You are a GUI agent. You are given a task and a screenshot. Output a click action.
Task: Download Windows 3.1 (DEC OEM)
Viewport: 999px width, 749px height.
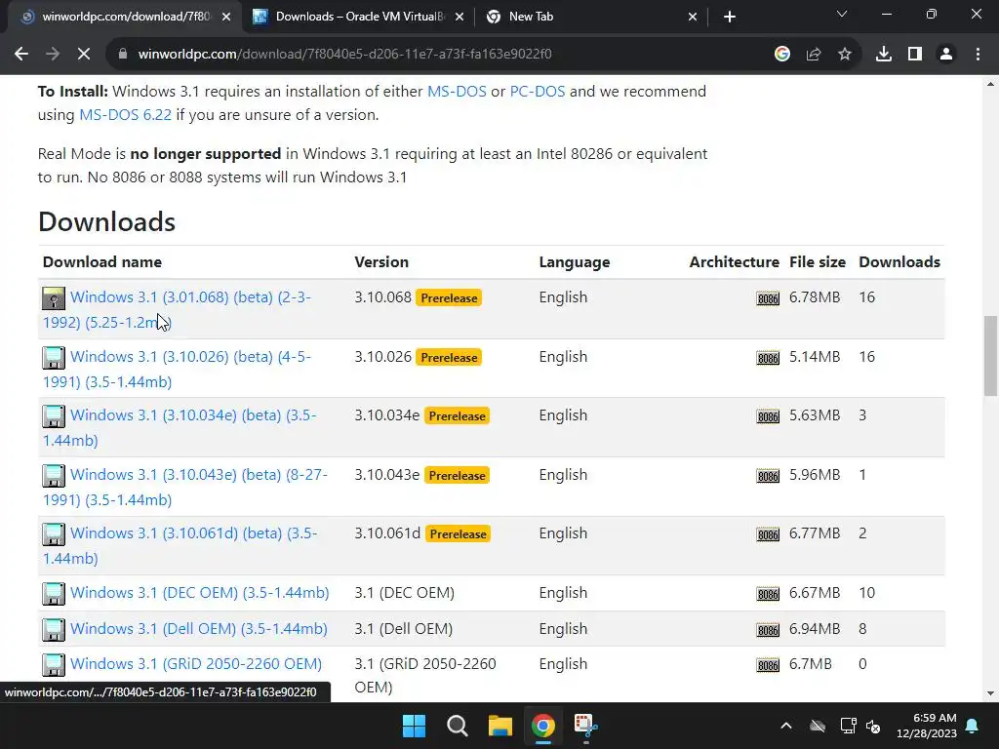[199, 592]
